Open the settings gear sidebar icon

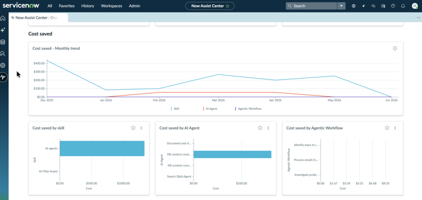click(3, 65)
